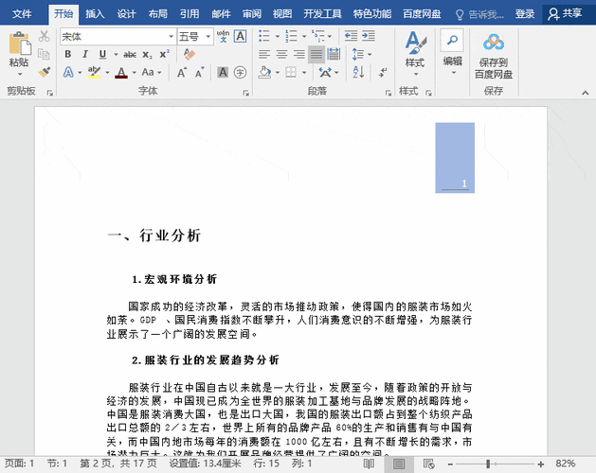The width and height of the screenshot is (596, 473).
Task: Switch to the 布局 (Layout) tab
Action: tap(157, 14)
